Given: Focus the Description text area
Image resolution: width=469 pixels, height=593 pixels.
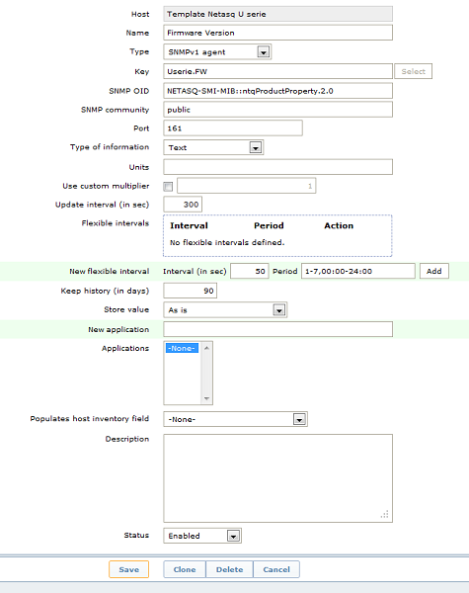Looking at the screenshot, I should (277, 478).
